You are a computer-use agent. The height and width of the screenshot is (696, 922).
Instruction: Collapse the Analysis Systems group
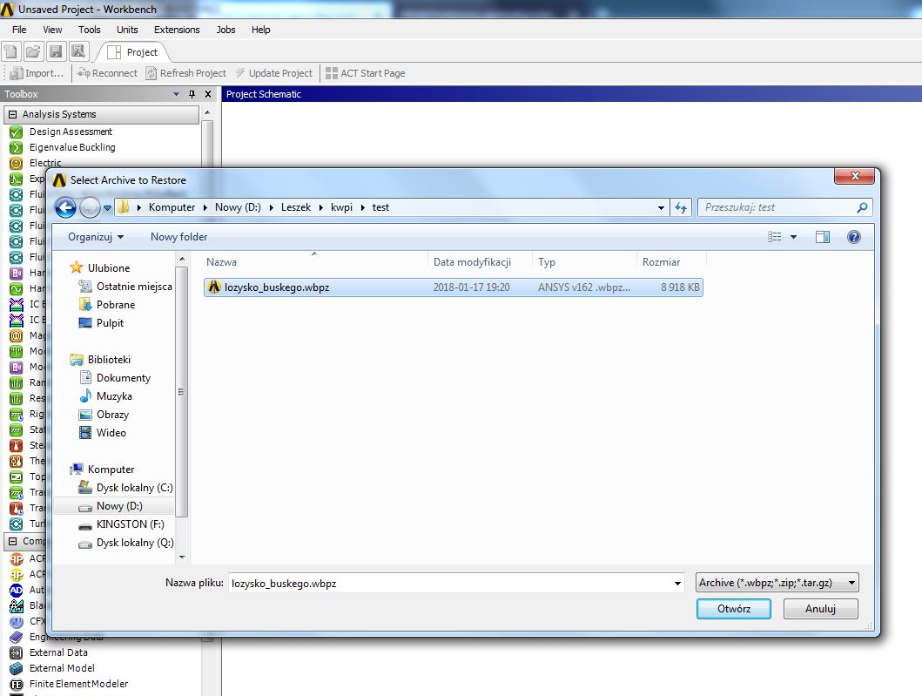(x=13, y=114)
